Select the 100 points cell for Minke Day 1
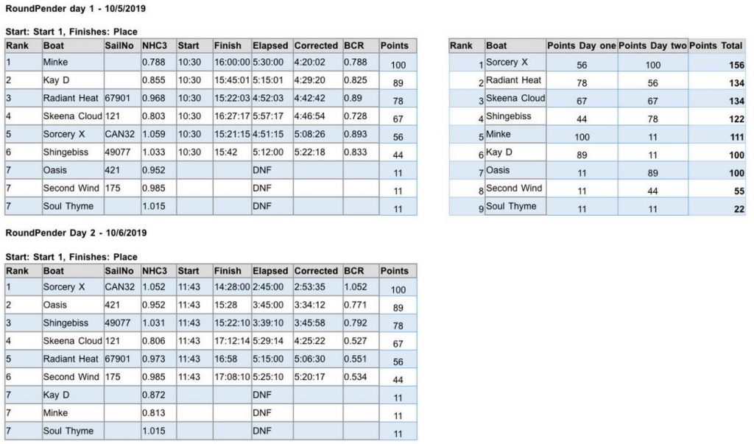The image size is (754, 444). [x=398, y=65]
